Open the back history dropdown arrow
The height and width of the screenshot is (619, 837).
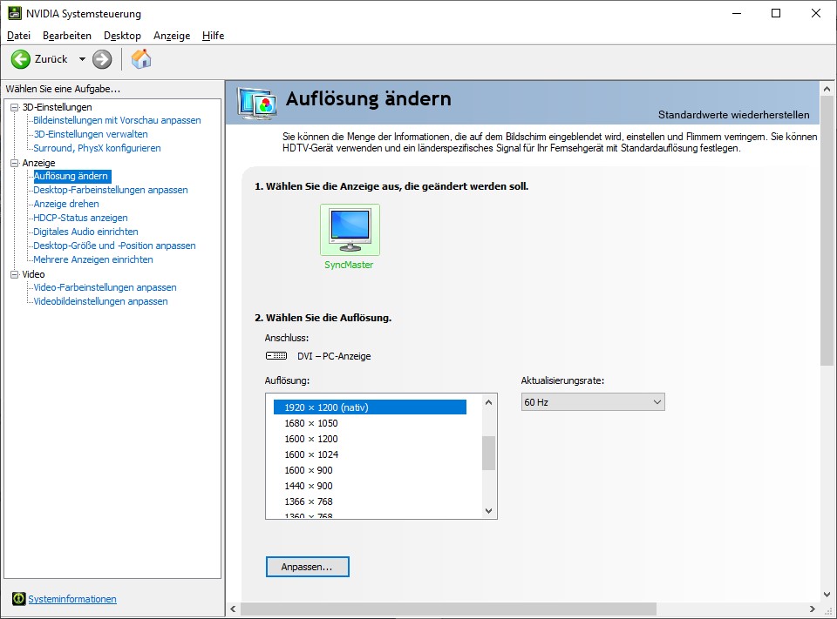(x=82, y=59)
